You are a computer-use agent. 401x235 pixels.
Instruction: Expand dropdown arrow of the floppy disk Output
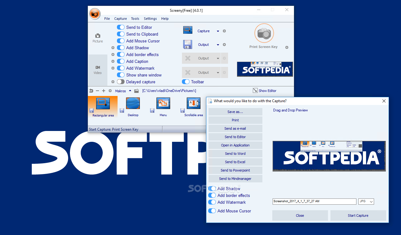tap(218, 45)
